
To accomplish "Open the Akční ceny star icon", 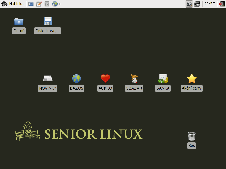I will (192, 79).
